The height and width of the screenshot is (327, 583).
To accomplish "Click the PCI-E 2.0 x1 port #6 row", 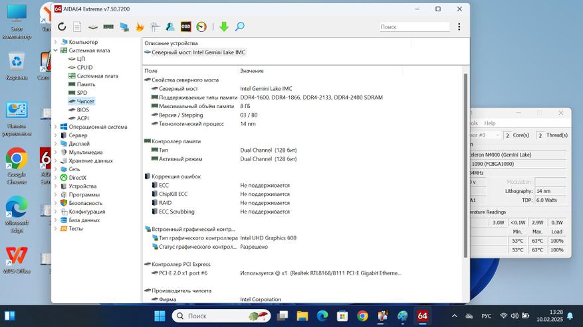I will click(x=273, y=273).
